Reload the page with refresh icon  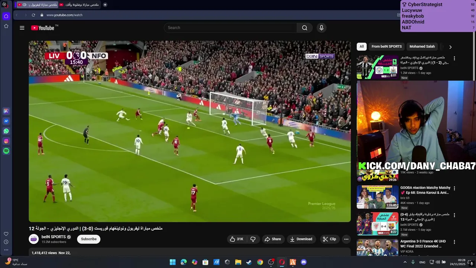(x=33, y=15)
